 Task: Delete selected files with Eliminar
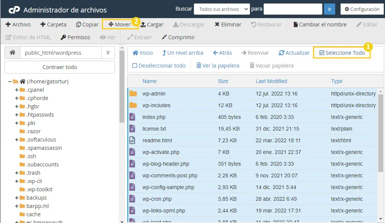[x=228, y=25]
